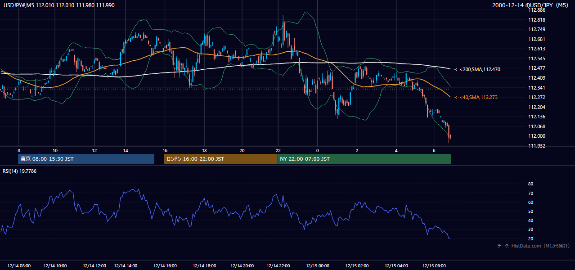Click price axis label 112.409

(x=538, y=78)
